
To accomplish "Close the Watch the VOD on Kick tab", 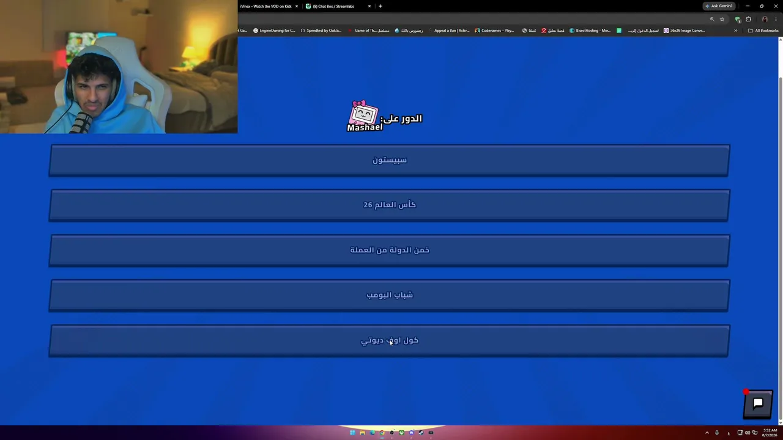I will tap(297, 6).
